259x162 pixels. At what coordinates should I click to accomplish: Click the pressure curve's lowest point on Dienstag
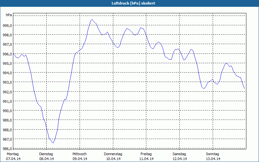click(x=53, y=143)
